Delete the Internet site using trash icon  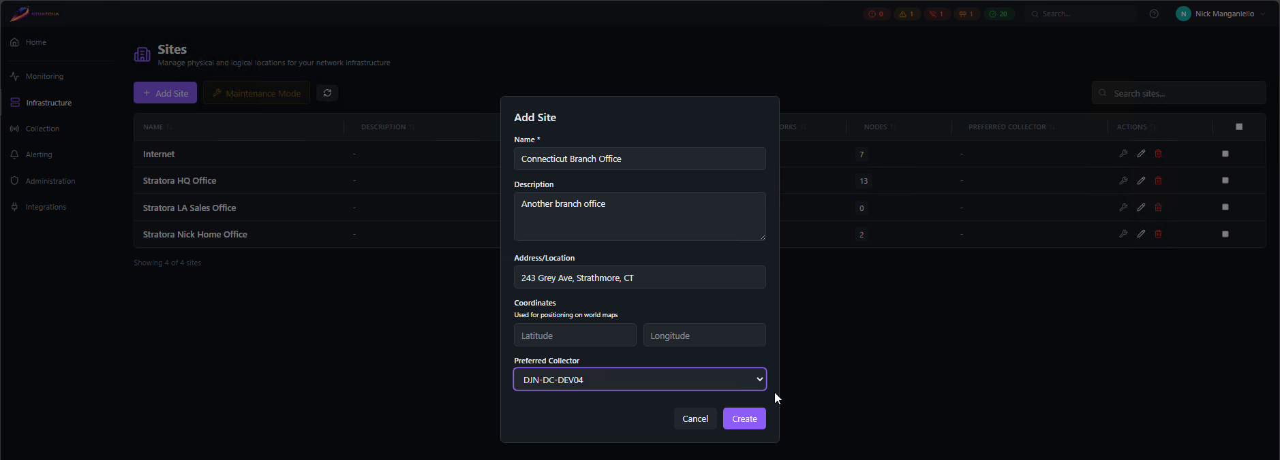[1158, 154]
